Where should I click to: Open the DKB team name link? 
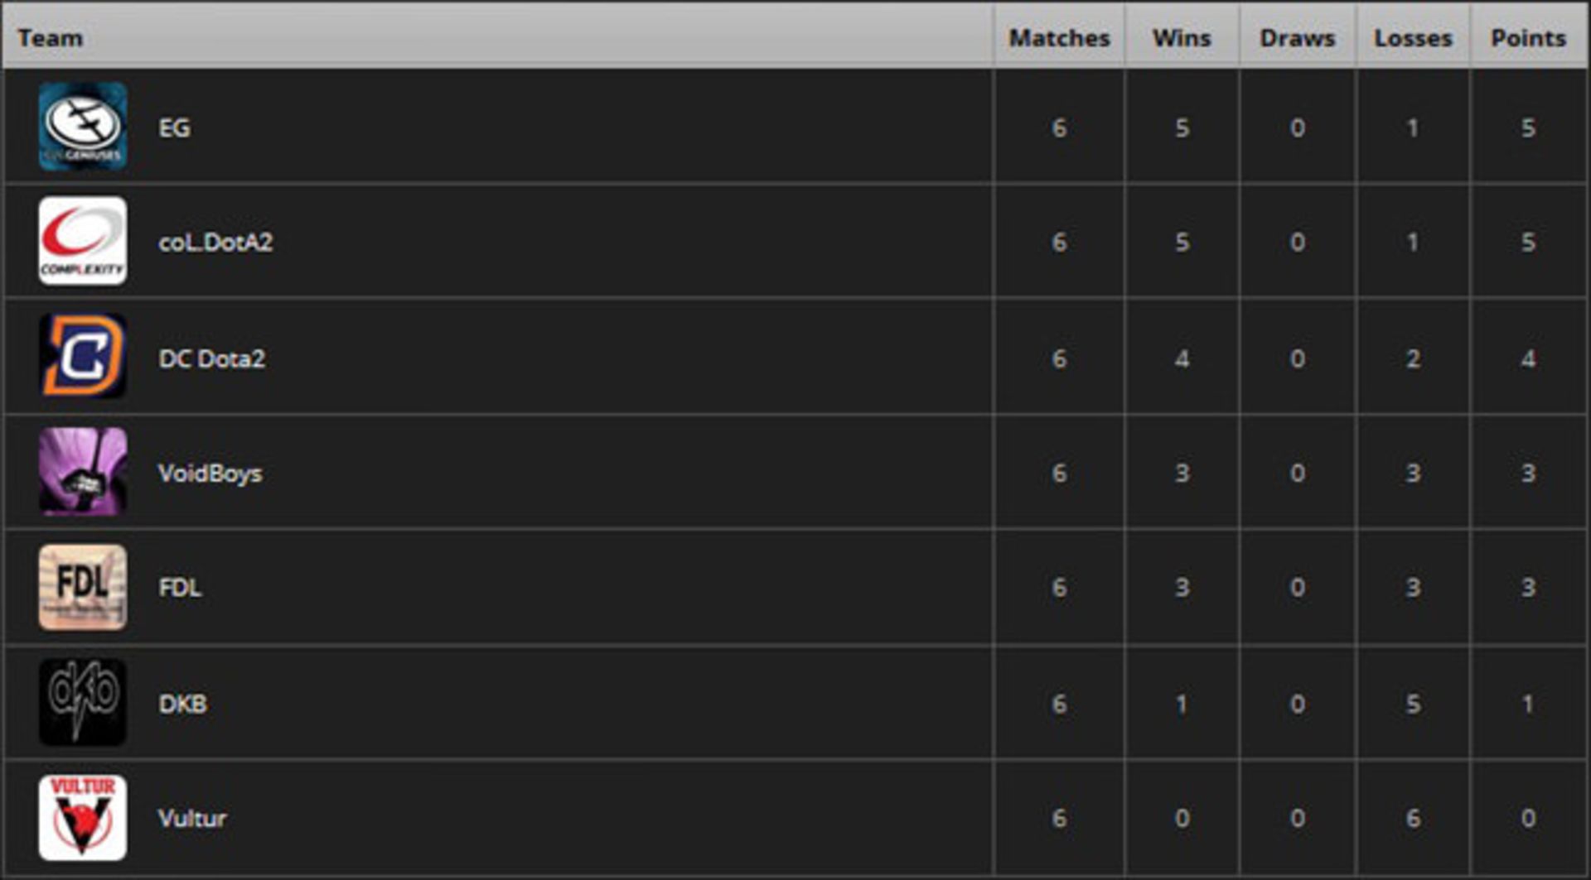click(x=182, y=704)
